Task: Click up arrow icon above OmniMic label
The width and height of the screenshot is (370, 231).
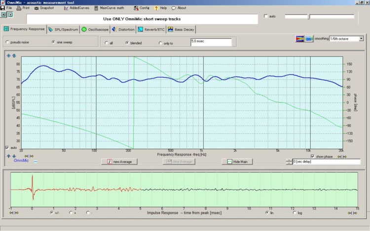Action: click(x=8, y=156)
